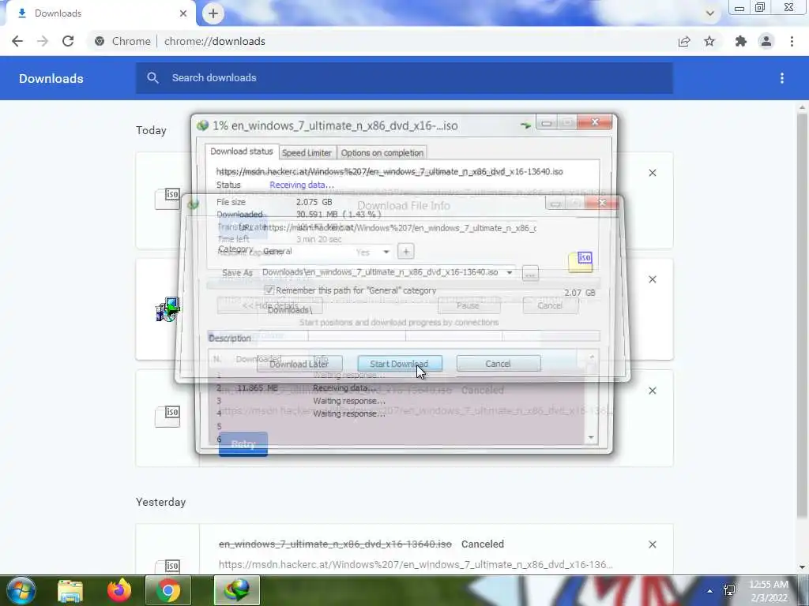Remove the first Today download with X
This screenshot has width=809, height=606.
653,173
